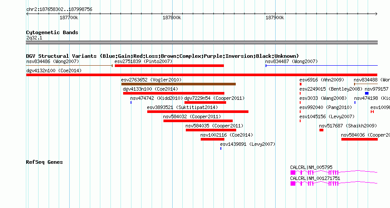Select the Cytogenetic Bands track title
390x208 pixels.
click(x=52, y=32)
